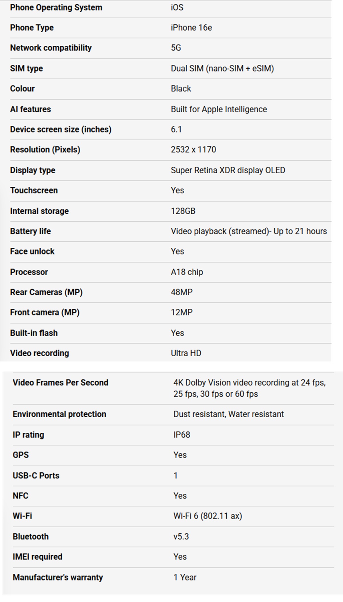Click the Manufacturer's warranty label

point(57,577)
